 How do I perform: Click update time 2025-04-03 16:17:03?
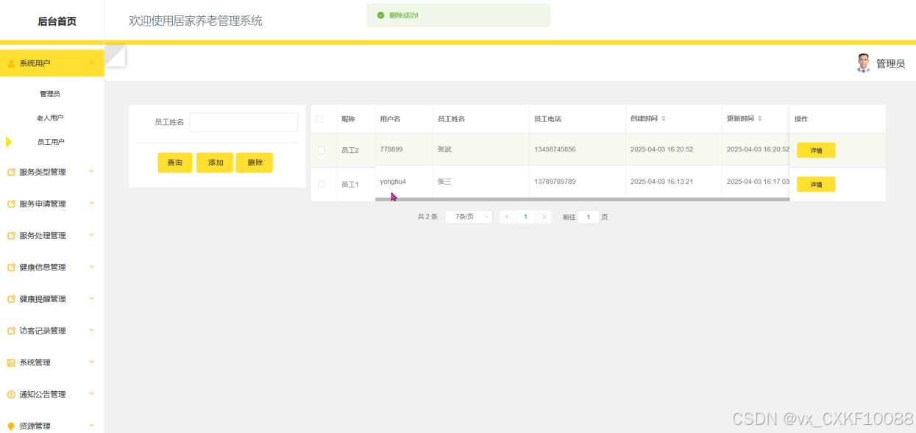click(x=758, y=181)
